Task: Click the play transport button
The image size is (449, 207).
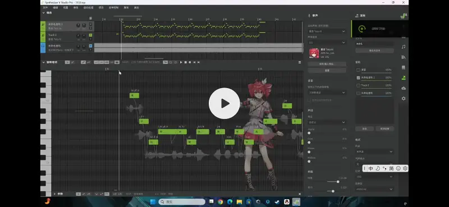Action: tap(181, 62)
